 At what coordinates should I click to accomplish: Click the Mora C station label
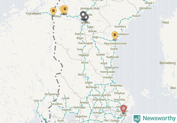coord(82,74)
